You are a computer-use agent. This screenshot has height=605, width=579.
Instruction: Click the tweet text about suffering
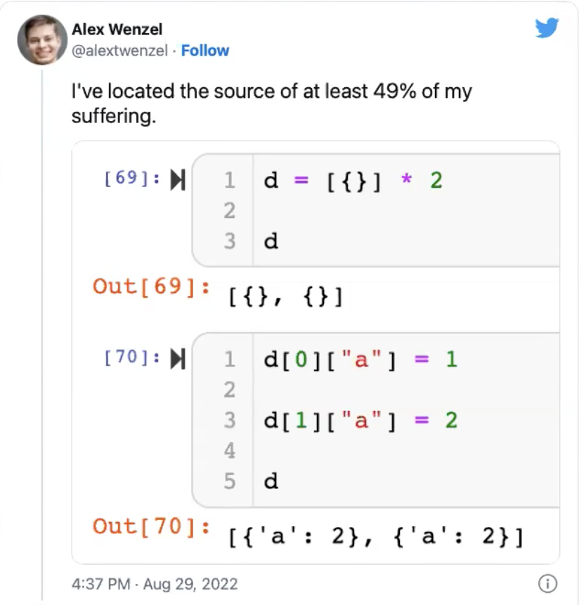[271, 103]
